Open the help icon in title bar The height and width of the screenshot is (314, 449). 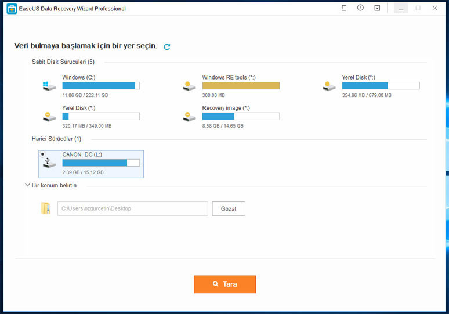tap(360, 8)
